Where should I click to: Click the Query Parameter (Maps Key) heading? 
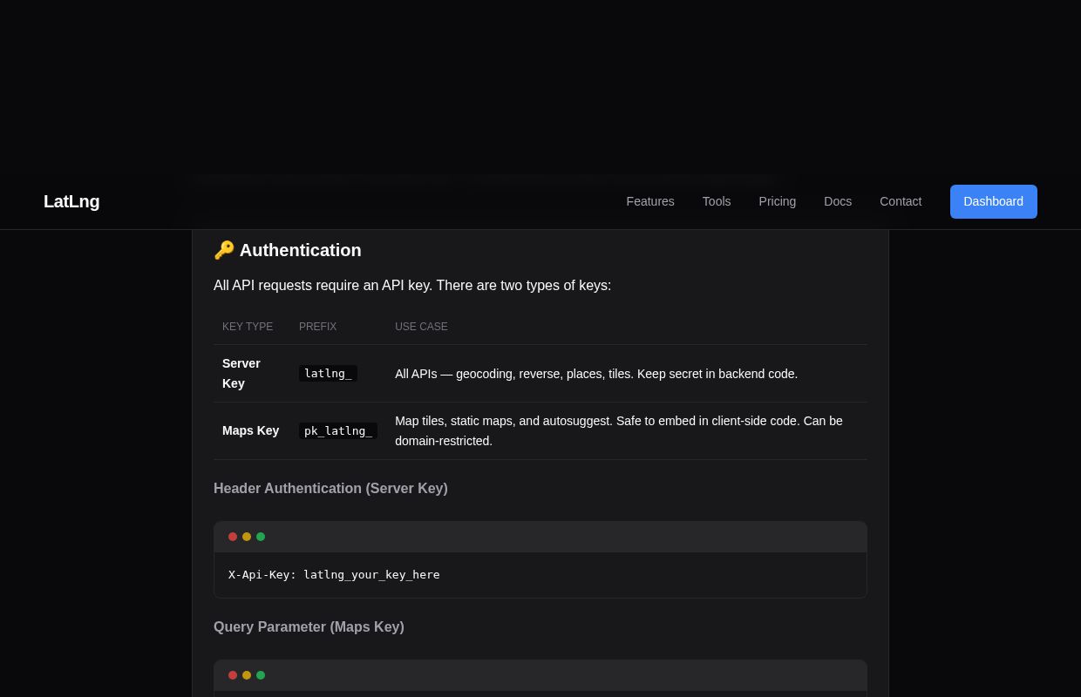pyautogui.click(x=309, y=627)
